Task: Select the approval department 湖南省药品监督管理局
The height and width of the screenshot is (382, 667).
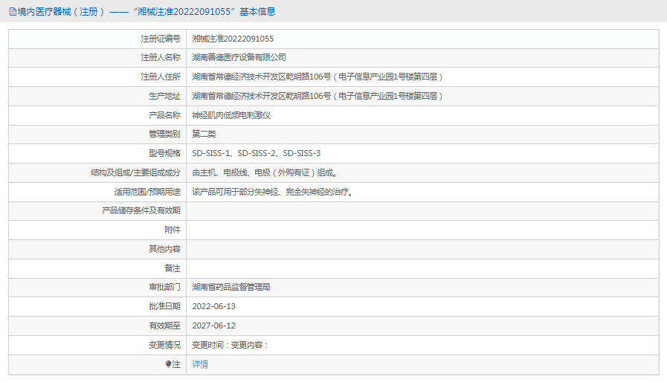Action: [x=231, y=287]
